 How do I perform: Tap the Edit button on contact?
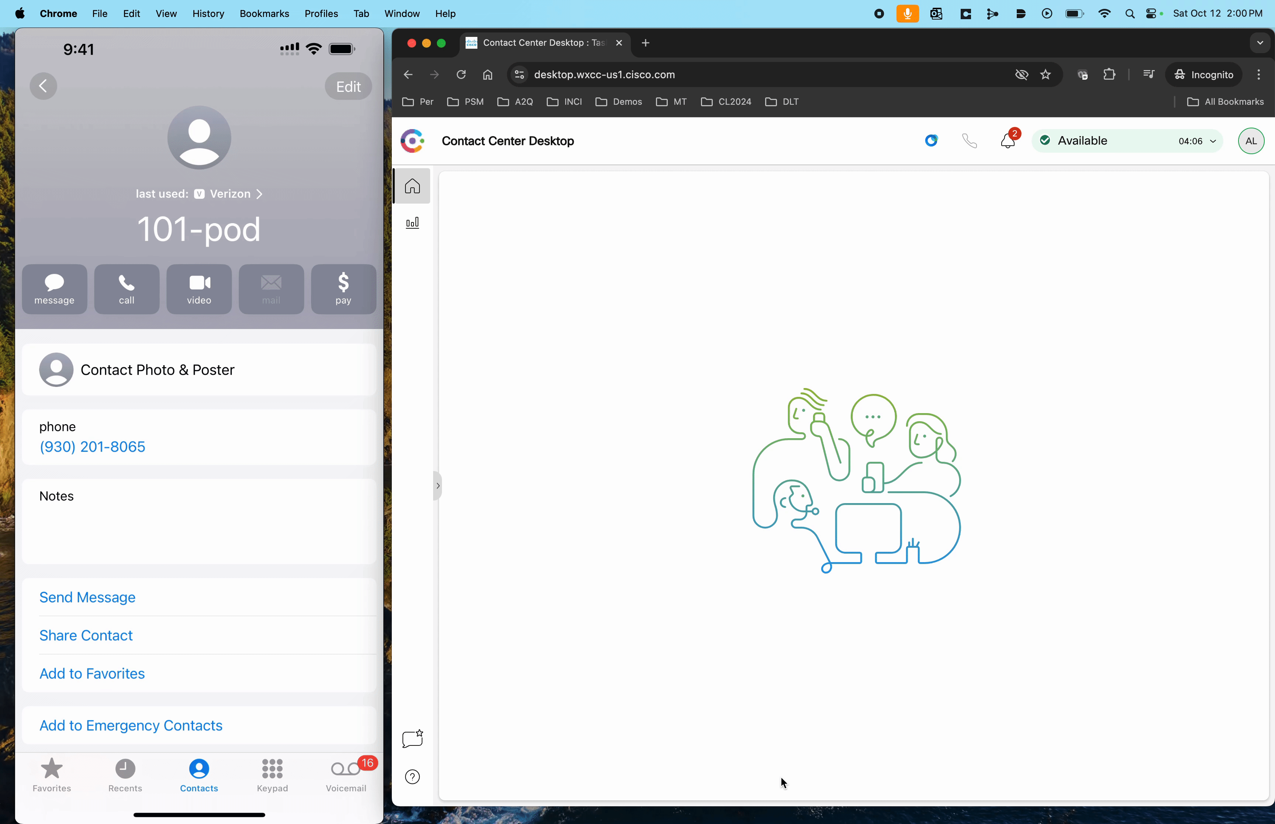pyautogui.click(x=348, y=87)
